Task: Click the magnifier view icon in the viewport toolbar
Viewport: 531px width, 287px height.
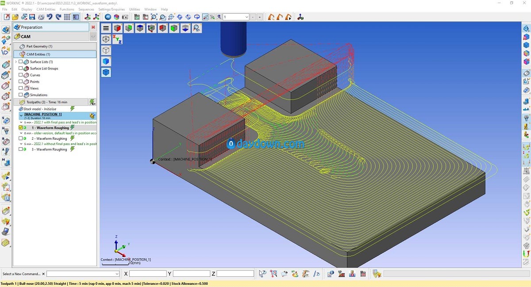Action: (196, 28)
